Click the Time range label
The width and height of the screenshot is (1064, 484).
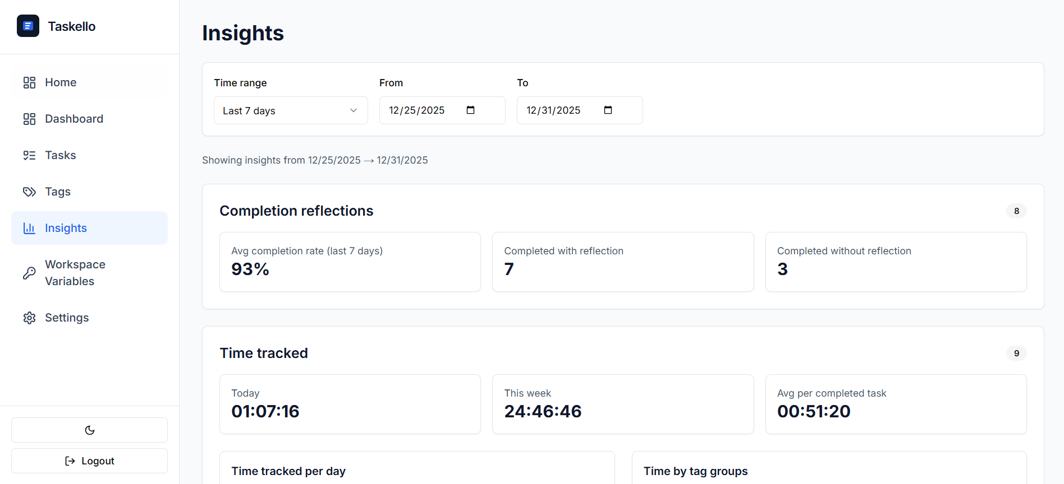(240, 83)
